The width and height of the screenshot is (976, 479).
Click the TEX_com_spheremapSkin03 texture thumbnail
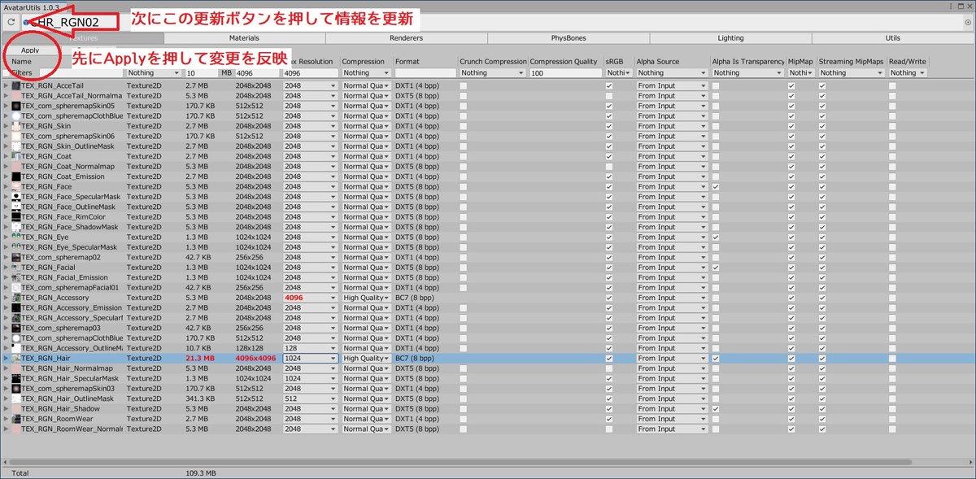click(15, 389)
